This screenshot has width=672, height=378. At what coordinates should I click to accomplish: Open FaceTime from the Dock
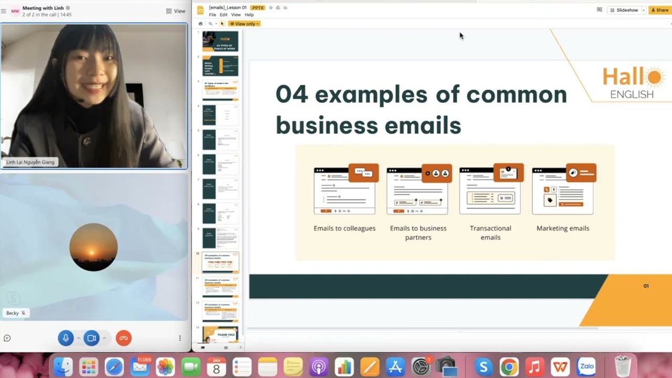191,367
